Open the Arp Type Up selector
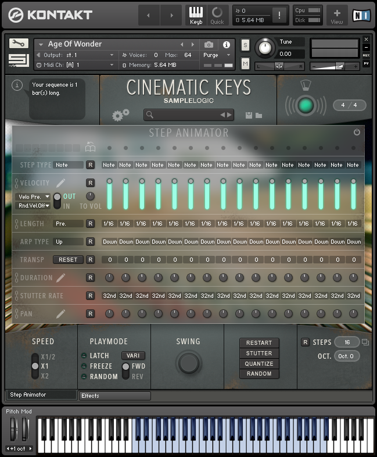This screenshot has width=377, height=457. [68, 242]
